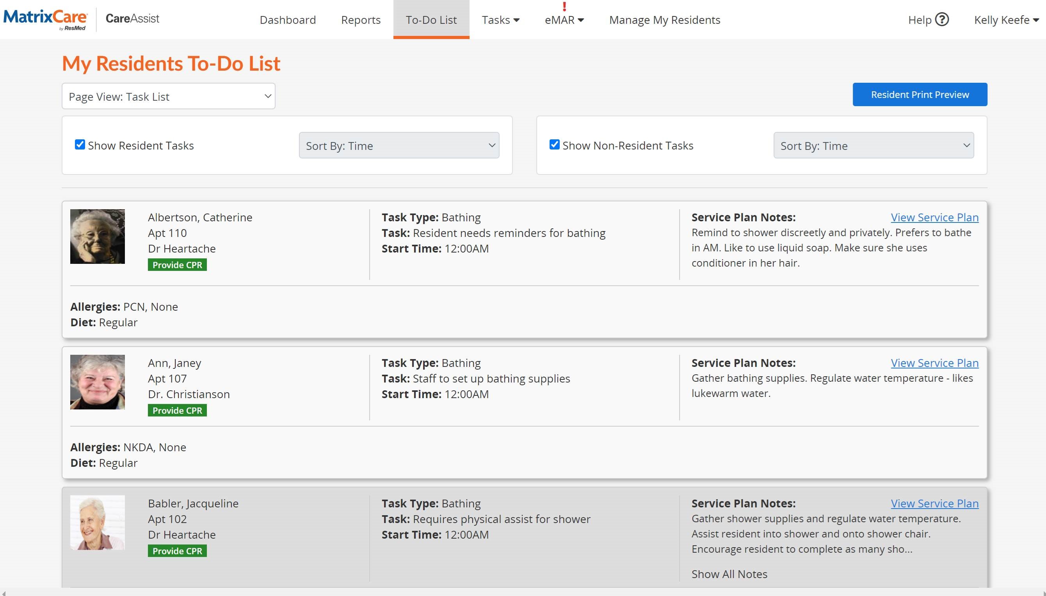The height and width of the screenshot is (596, 1046).
Task: Click the red eMAR alert exclamation icon
Action: [564, 7]
